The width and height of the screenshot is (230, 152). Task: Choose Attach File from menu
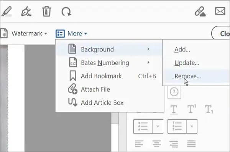[x=109, y=89]
